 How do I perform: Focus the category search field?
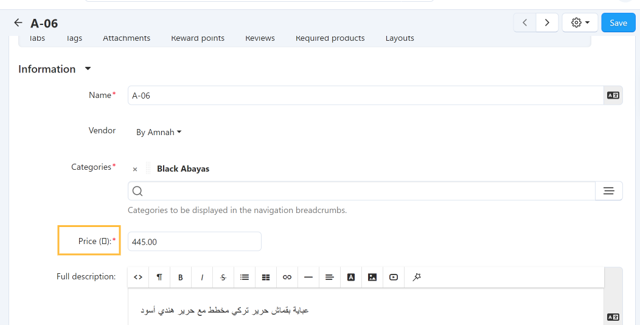tap(361, 190)
